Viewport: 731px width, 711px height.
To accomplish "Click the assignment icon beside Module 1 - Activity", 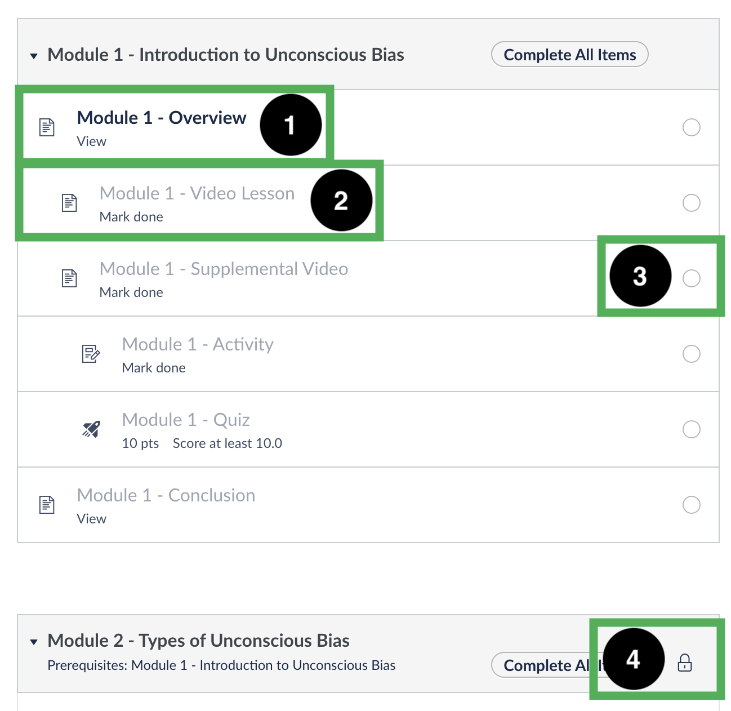I will pyautogui.click(x=91, y=354).
